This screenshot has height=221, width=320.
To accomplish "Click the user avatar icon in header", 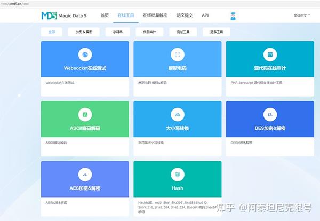I will click(x=233, y=16).
